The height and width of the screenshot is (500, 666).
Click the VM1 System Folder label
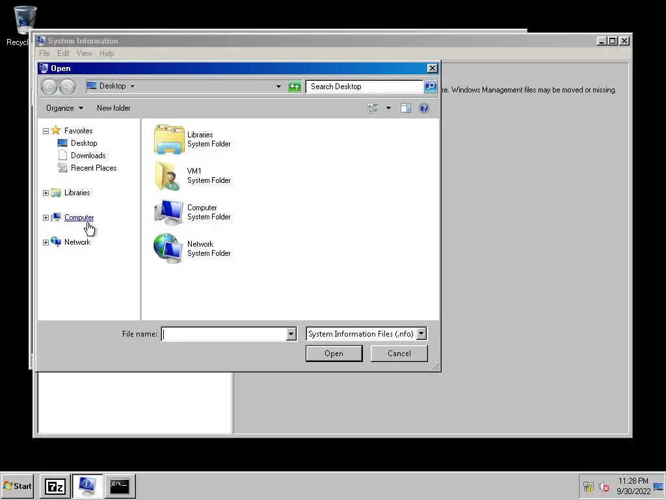pos(209,176)
